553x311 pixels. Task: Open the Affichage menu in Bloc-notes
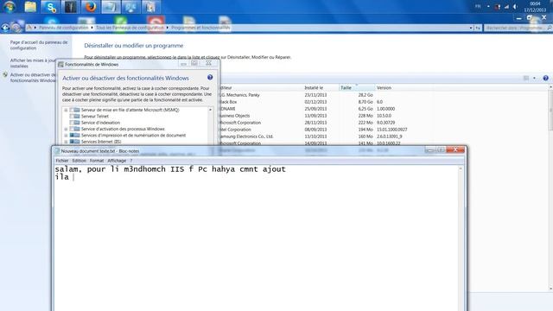point(117,161)
